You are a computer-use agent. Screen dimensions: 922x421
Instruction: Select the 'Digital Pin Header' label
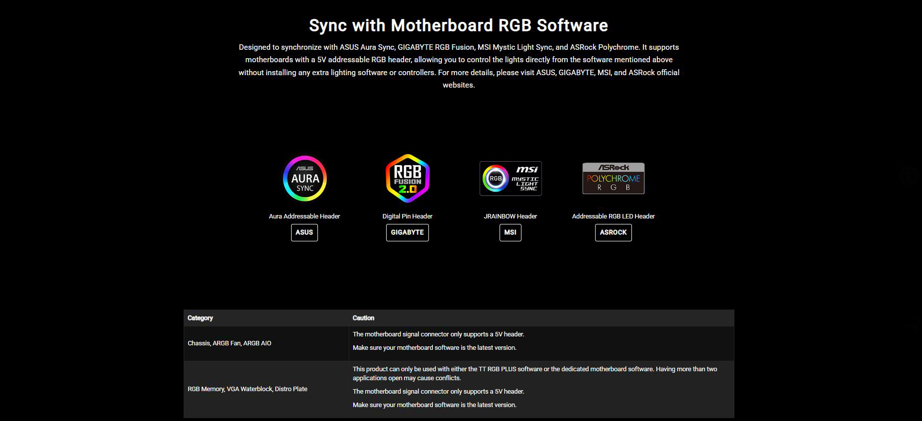point(408,216)
